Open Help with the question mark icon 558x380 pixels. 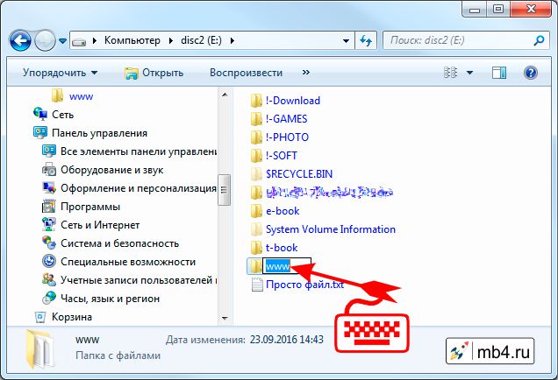[x=530, y=73]
